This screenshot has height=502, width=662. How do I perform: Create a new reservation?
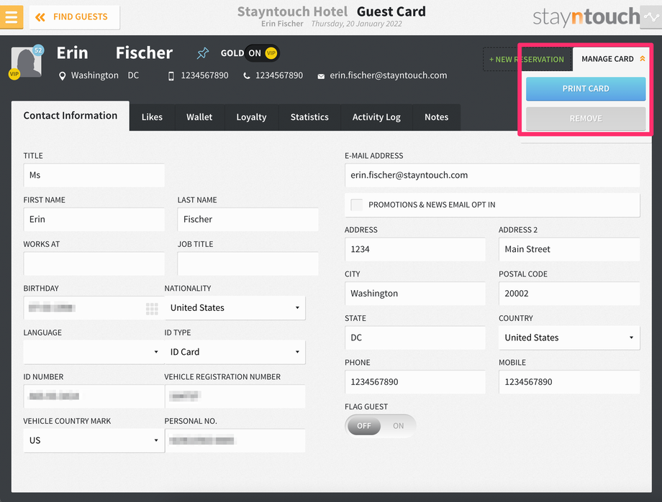[527, 60]
